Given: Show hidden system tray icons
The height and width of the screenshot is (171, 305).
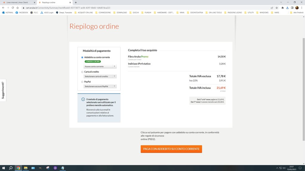Looking at the screenshot, I should [x=277, y=168].
